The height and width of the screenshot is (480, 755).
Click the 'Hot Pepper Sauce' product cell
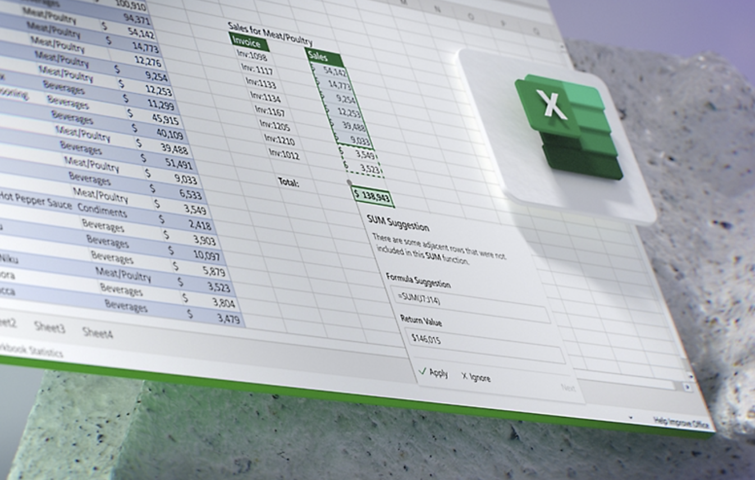coord(36,200)
